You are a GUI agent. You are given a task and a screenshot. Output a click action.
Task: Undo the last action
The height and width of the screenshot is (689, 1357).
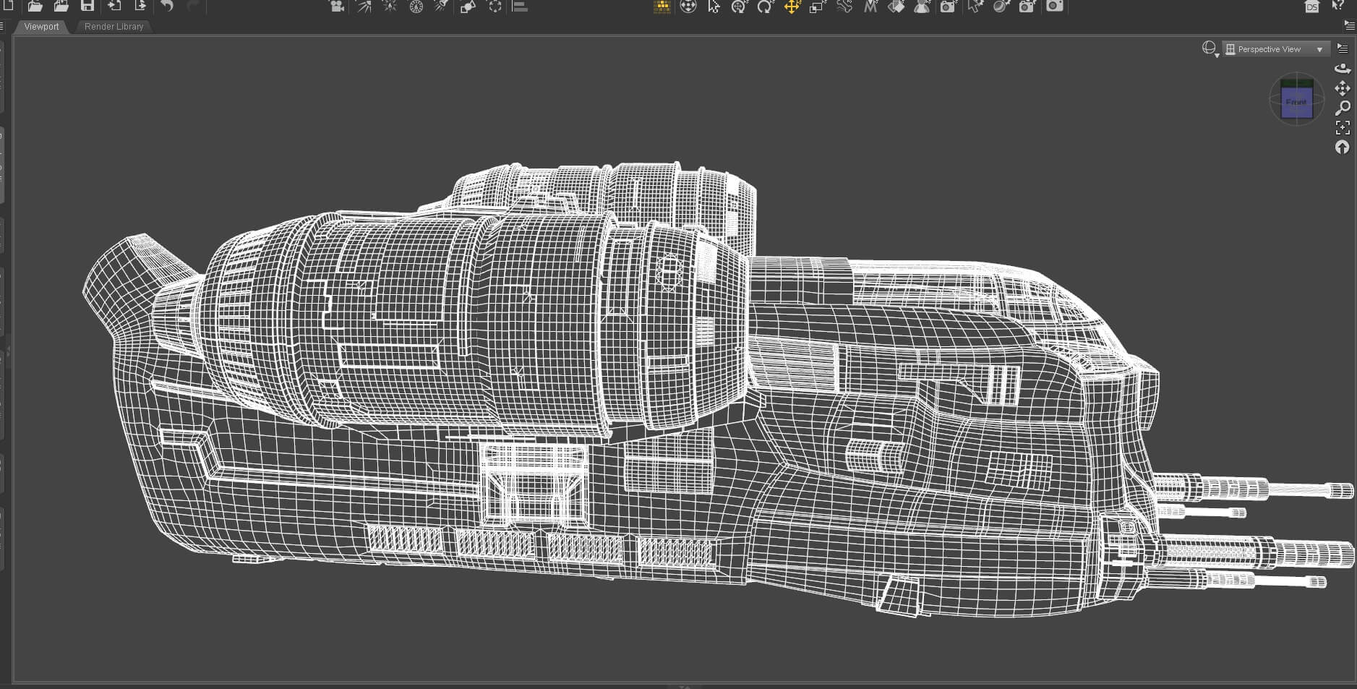pos(167,6)
